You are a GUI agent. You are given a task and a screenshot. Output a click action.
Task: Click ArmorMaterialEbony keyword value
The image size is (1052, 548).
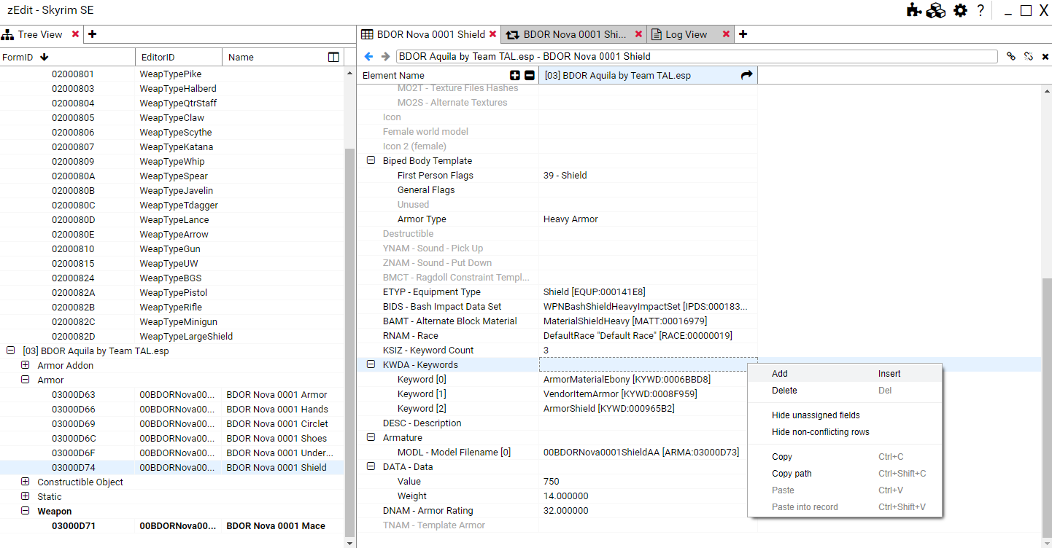(627, 379)
